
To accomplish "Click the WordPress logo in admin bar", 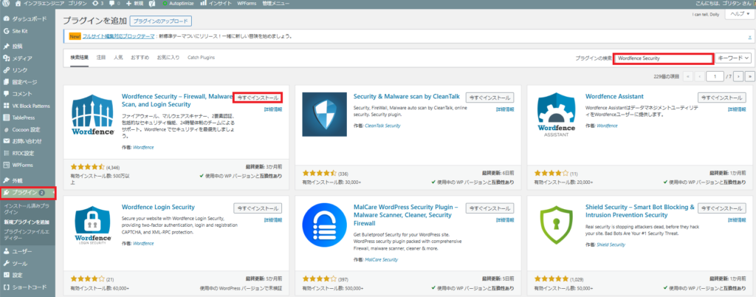I will [x=6, y=4].
